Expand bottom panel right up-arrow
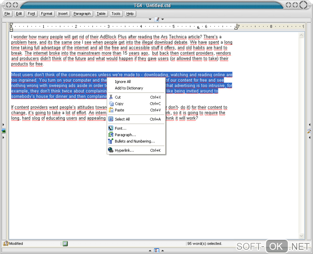313x254 pixels. tap(163, 250)
